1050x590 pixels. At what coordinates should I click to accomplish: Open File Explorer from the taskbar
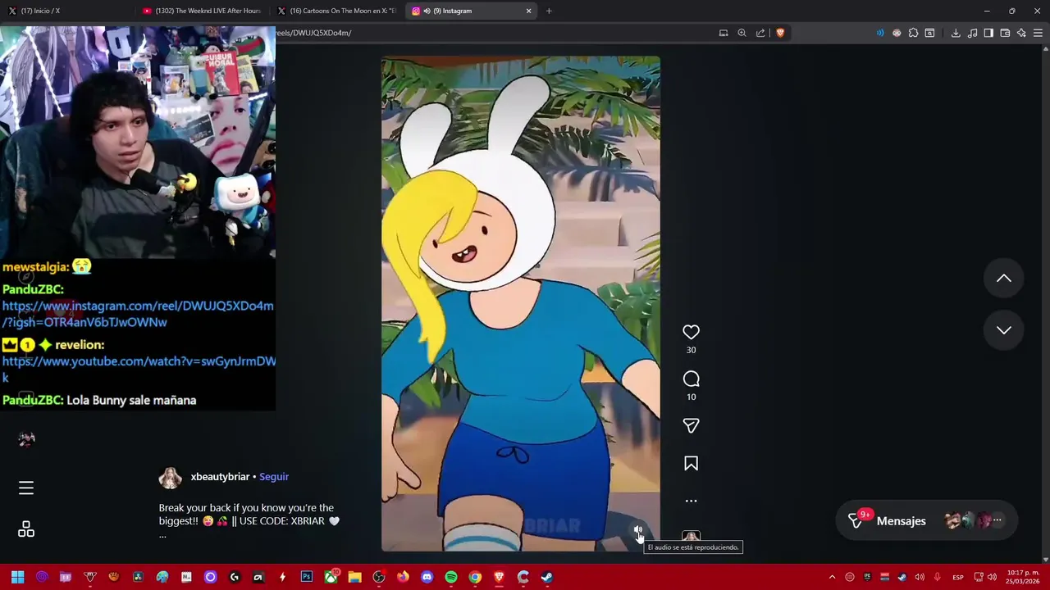pos(354,577)
